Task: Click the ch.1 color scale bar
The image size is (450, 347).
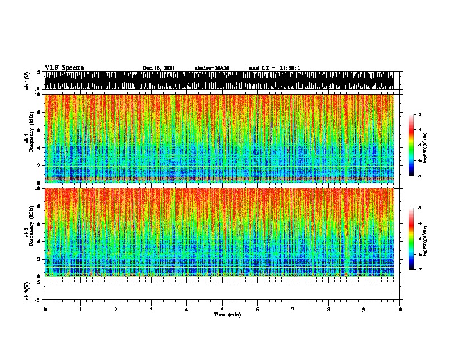Action: pyautogui.click(x=411, y=145)
